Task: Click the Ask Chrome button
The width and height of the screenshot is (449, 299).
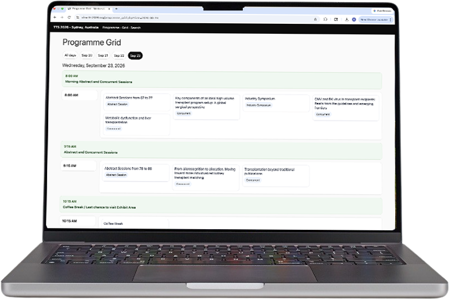Action: (382, 11)
